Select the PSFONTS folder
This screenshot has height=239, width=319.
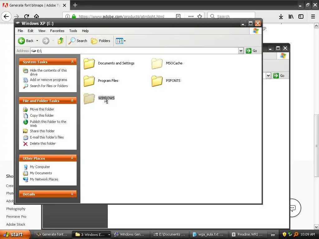tap(166, 81)
